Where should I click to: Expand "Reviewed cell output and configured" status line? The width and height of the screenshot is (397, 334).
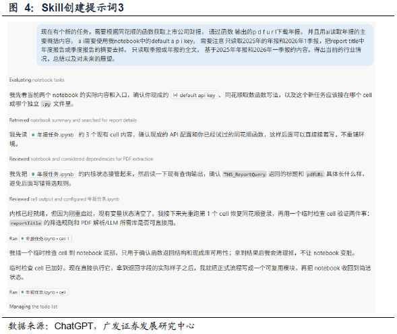64,199
